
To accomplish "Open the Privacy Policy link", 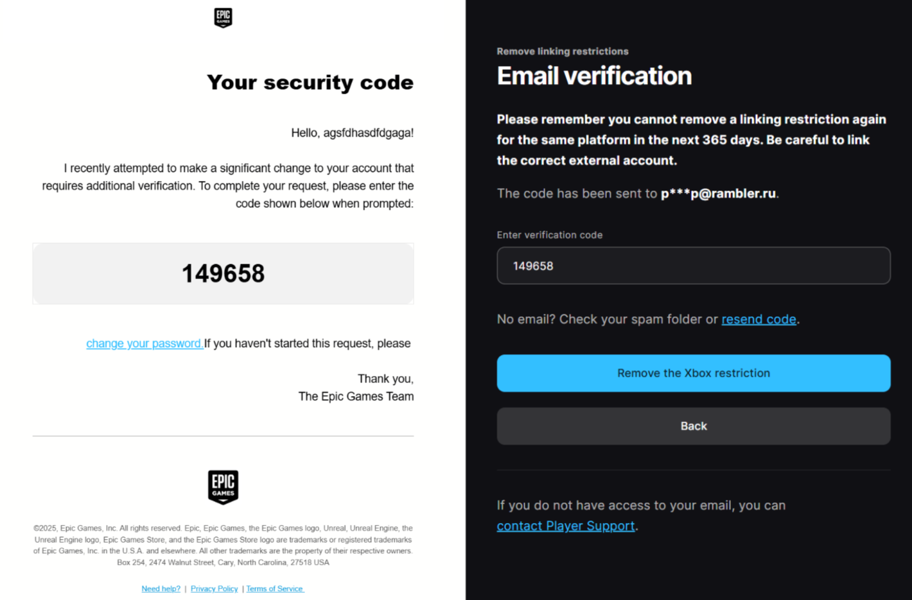I will click(214, 588).
